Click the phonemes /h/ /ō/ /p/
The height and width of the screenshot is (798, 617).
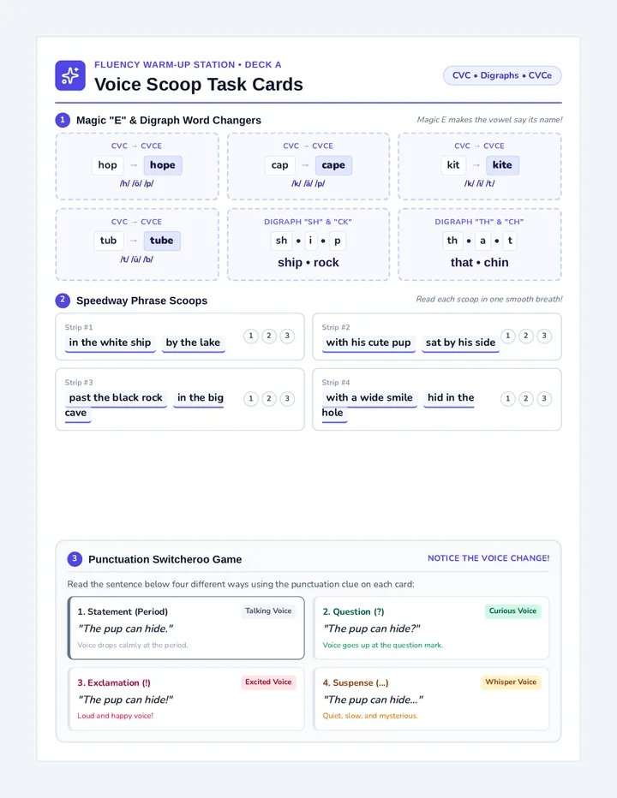click(x=136, y=183)
